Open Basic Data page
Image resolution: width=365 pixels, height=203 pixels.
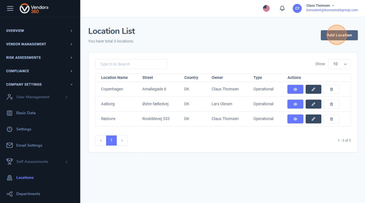(x=26, y=113)
